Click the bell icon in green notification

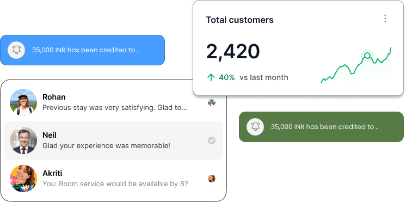255,127
